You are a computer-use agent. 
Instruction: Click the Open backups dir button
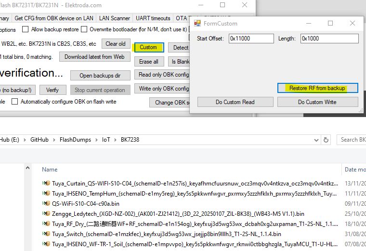[100, 76]
